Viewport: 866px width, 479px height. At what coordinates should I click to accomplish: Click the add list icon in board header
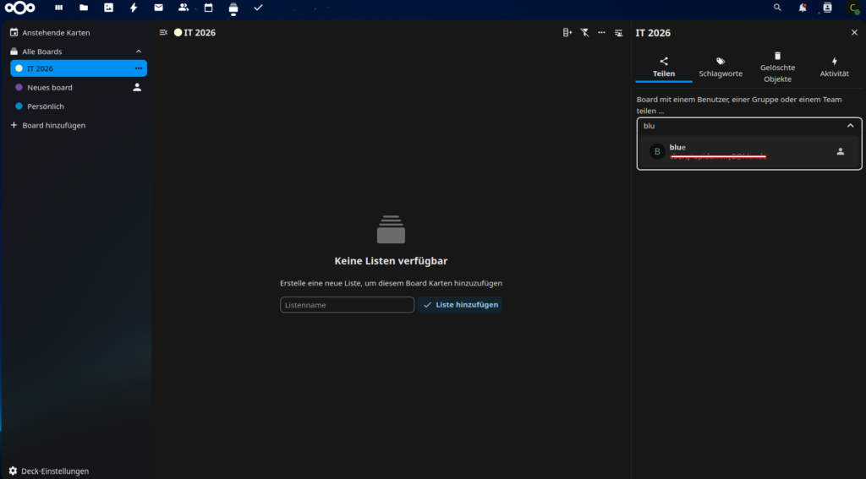[567, 32]
